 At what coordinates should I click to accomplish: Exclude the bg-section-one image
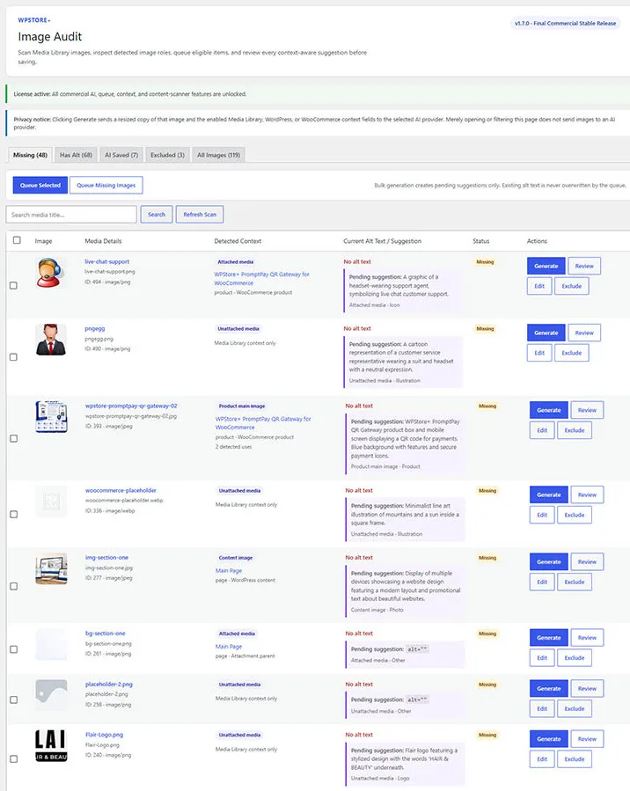[x=575, y=658]
